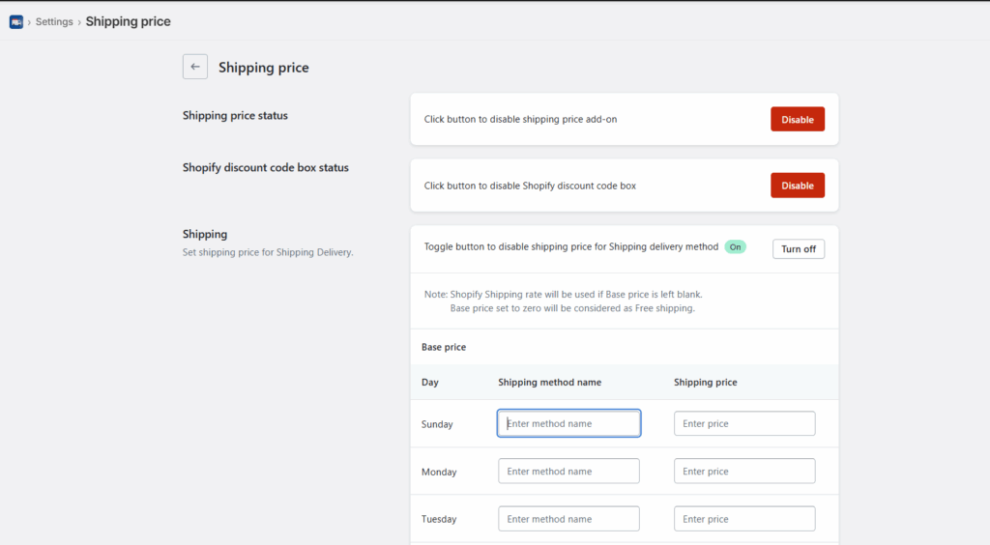Click the app logo icon in breadcrumb

[x=16, y=21]
